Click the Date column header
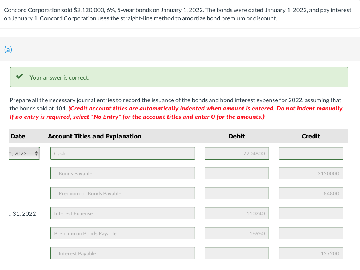 click(x=18, y=136)
